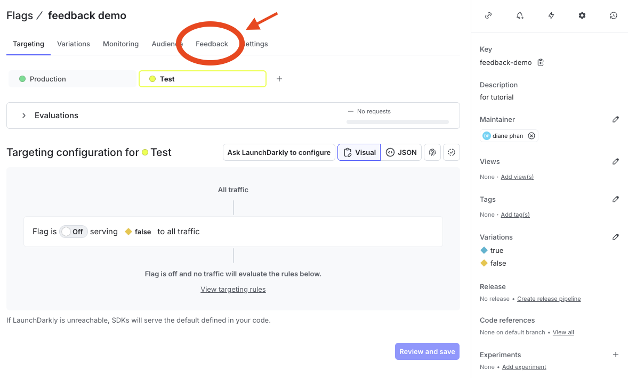Click Review and save
This screenshot has height=378, width=628.
pos(426,351)
